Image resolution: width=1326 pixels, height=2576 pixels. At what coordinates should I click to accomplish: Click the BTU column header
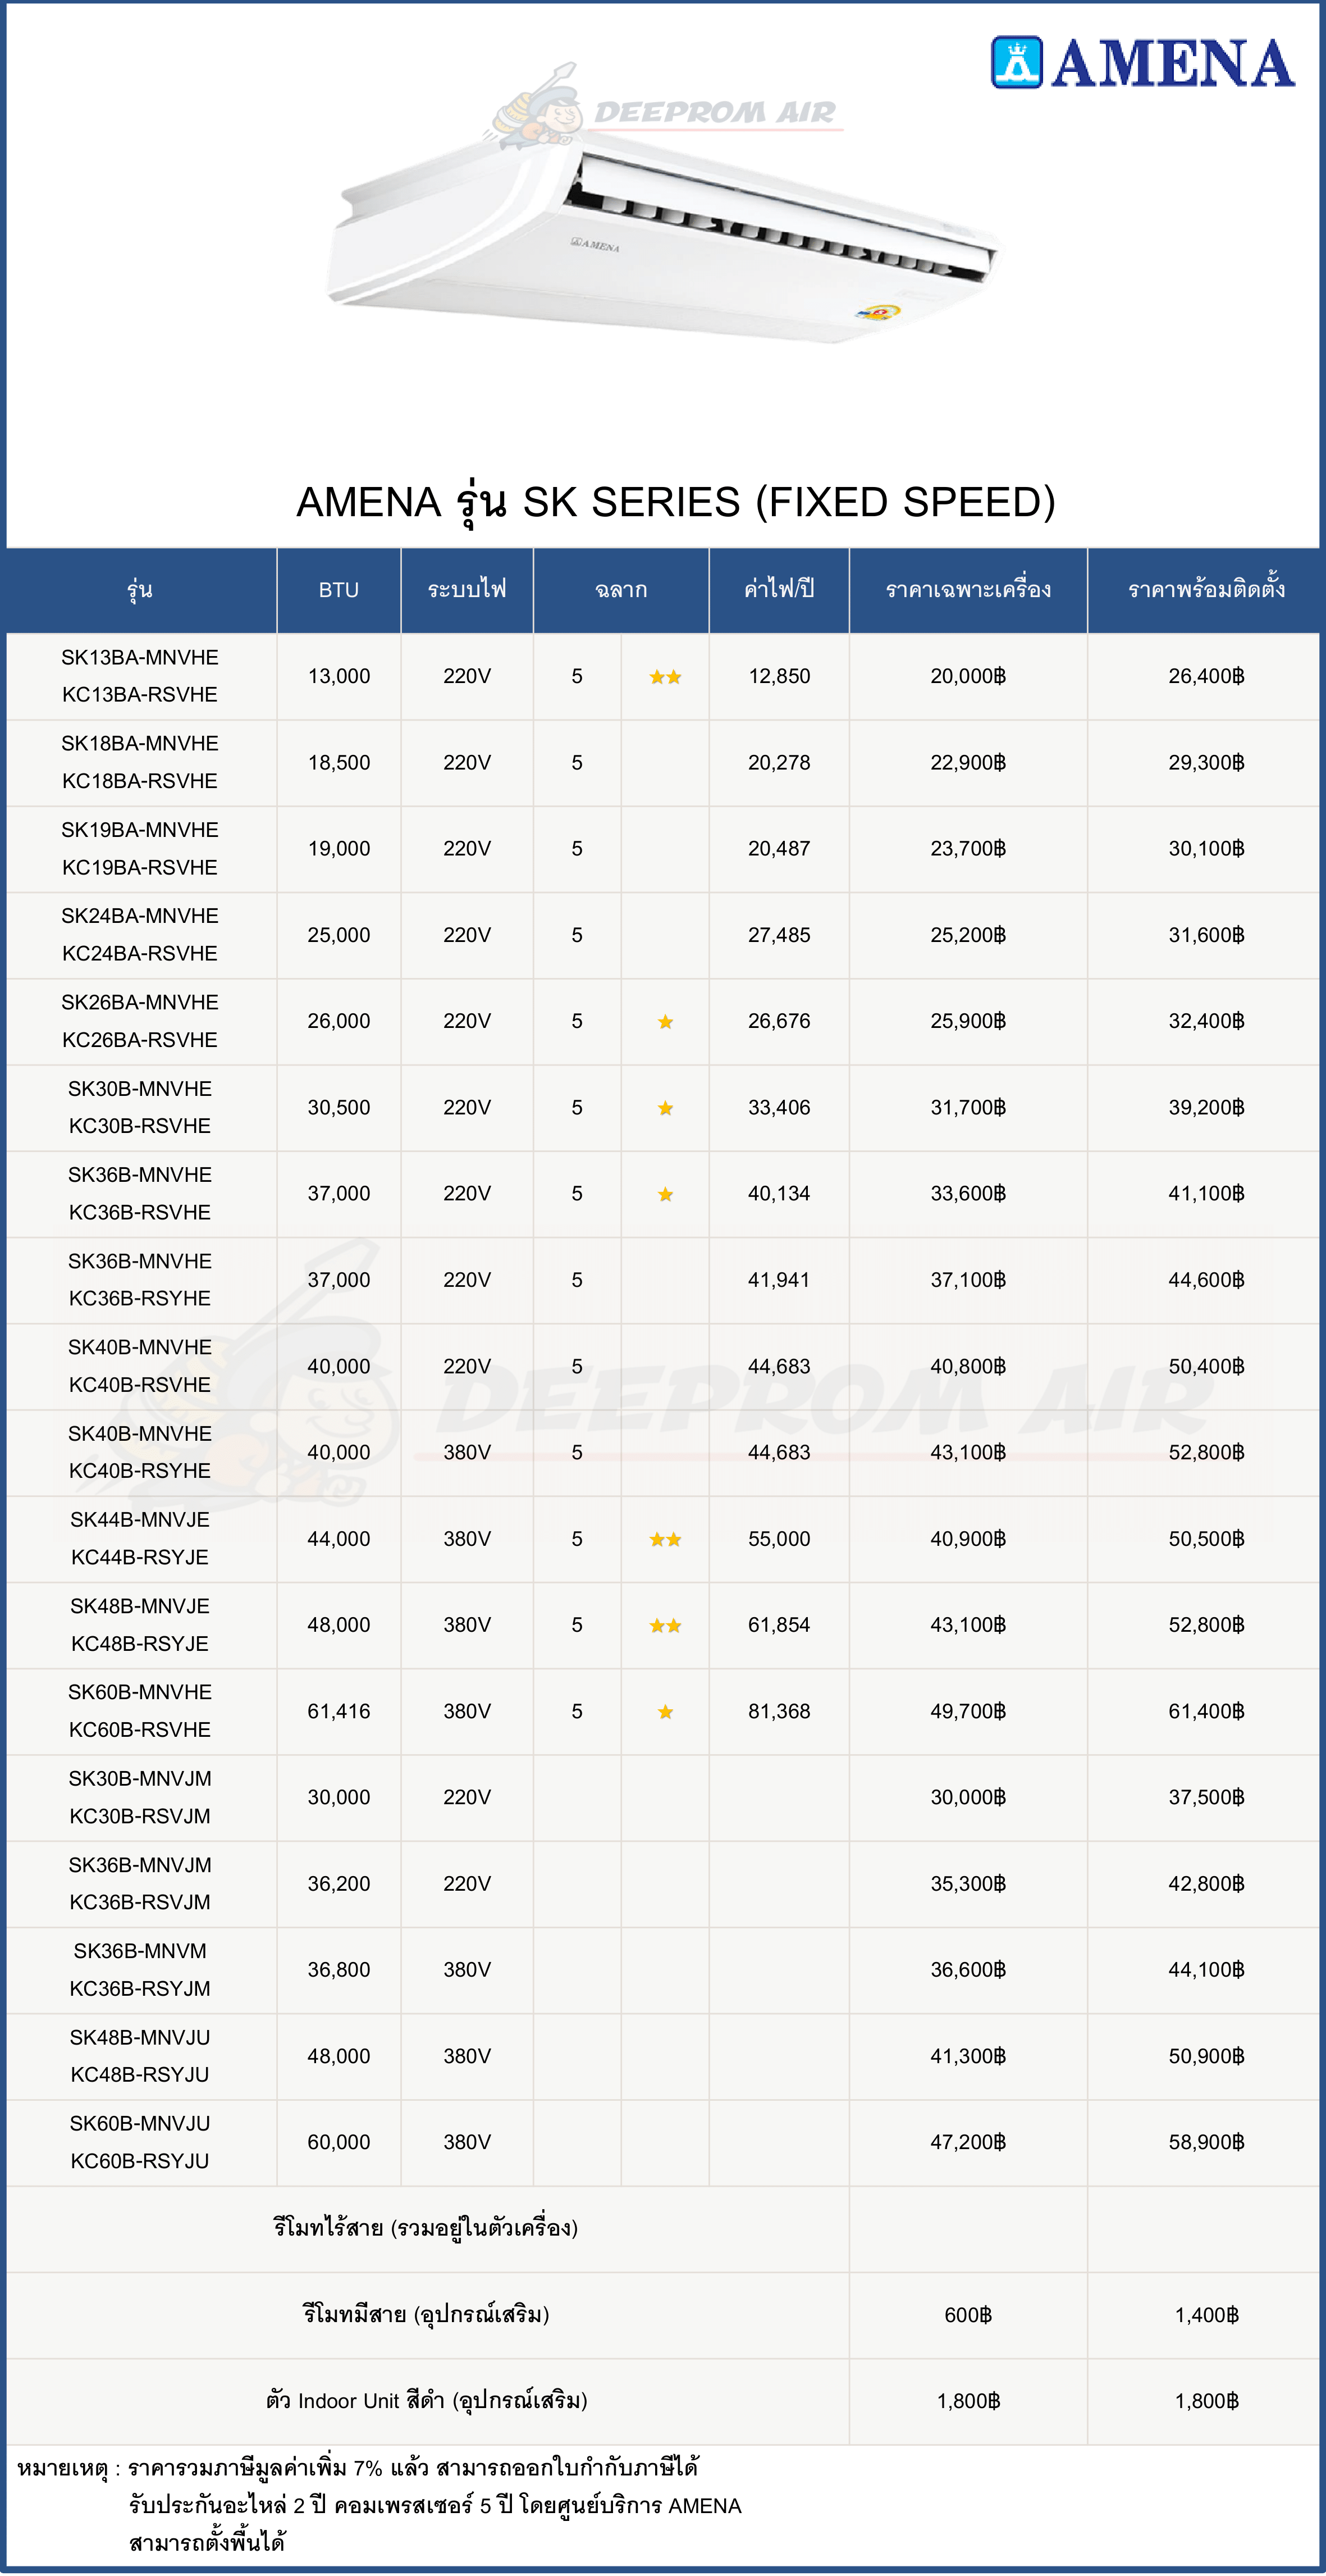339,590
